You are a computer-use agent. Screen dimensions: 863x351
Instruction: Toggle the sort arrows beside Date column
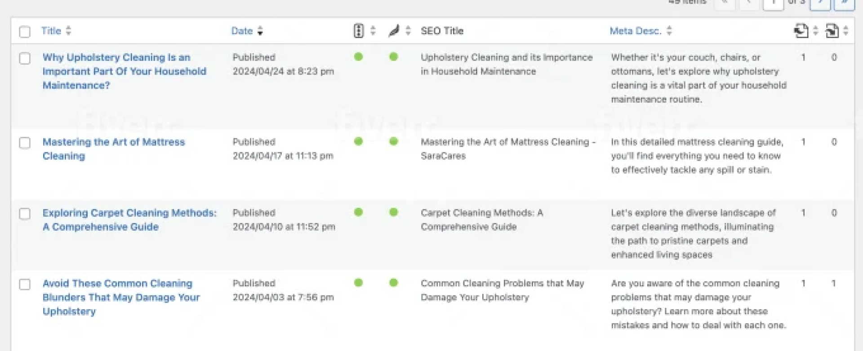[x=260, y=31]
